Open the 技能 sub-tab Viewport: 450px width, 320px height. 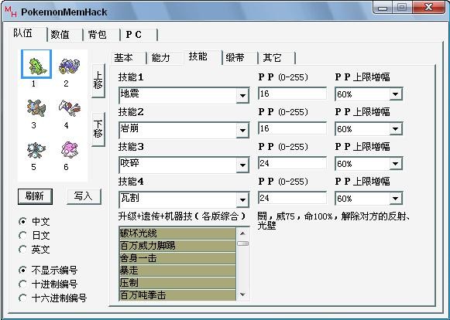[x=202, y=56]
